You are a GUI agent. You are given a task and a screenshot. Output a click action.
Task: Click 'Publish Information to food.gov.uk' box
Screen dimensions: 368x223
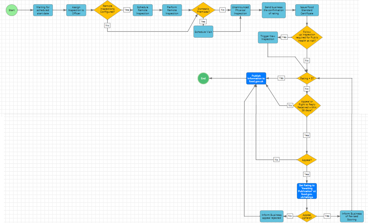(x=256, y=78)
